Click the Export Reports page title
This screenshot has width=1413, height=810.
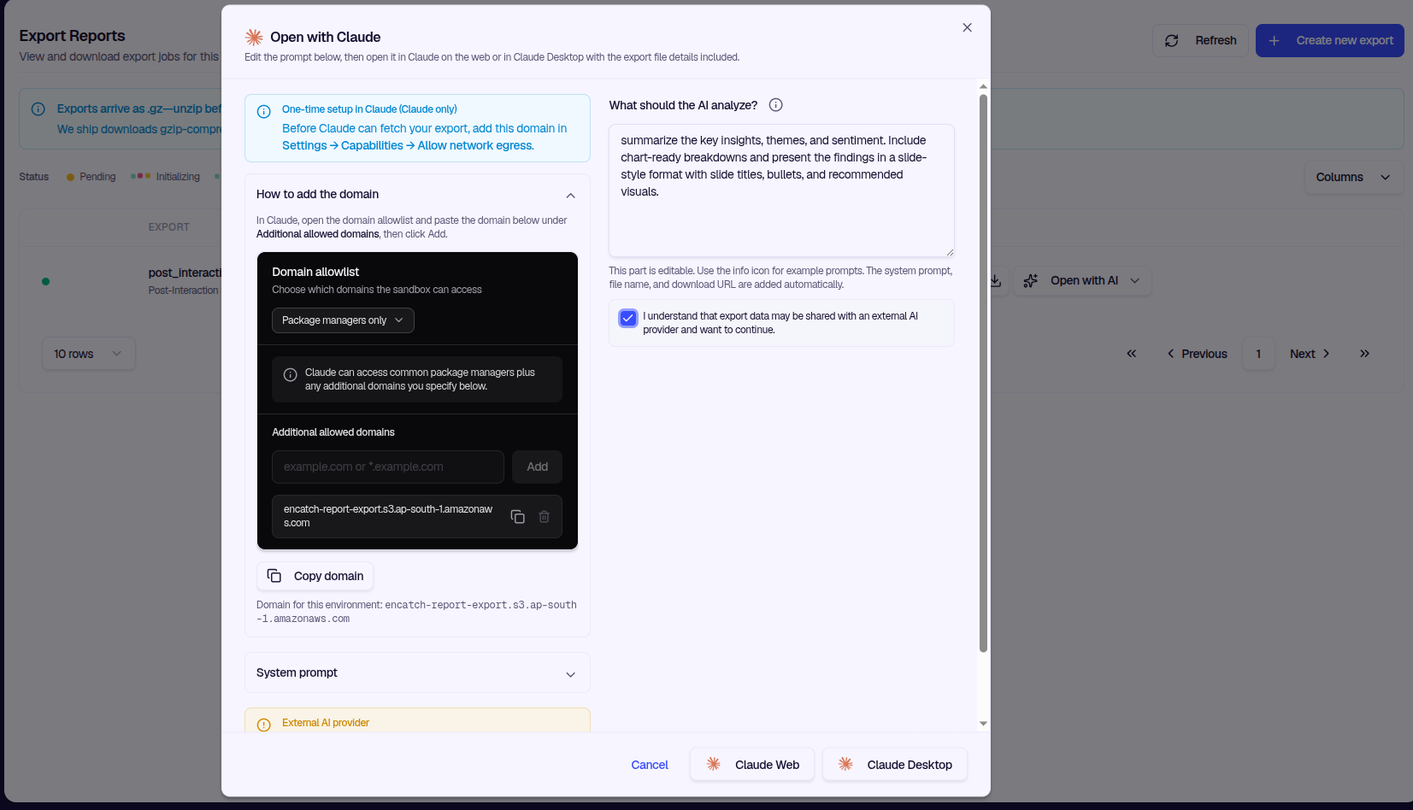click(72, 36)
